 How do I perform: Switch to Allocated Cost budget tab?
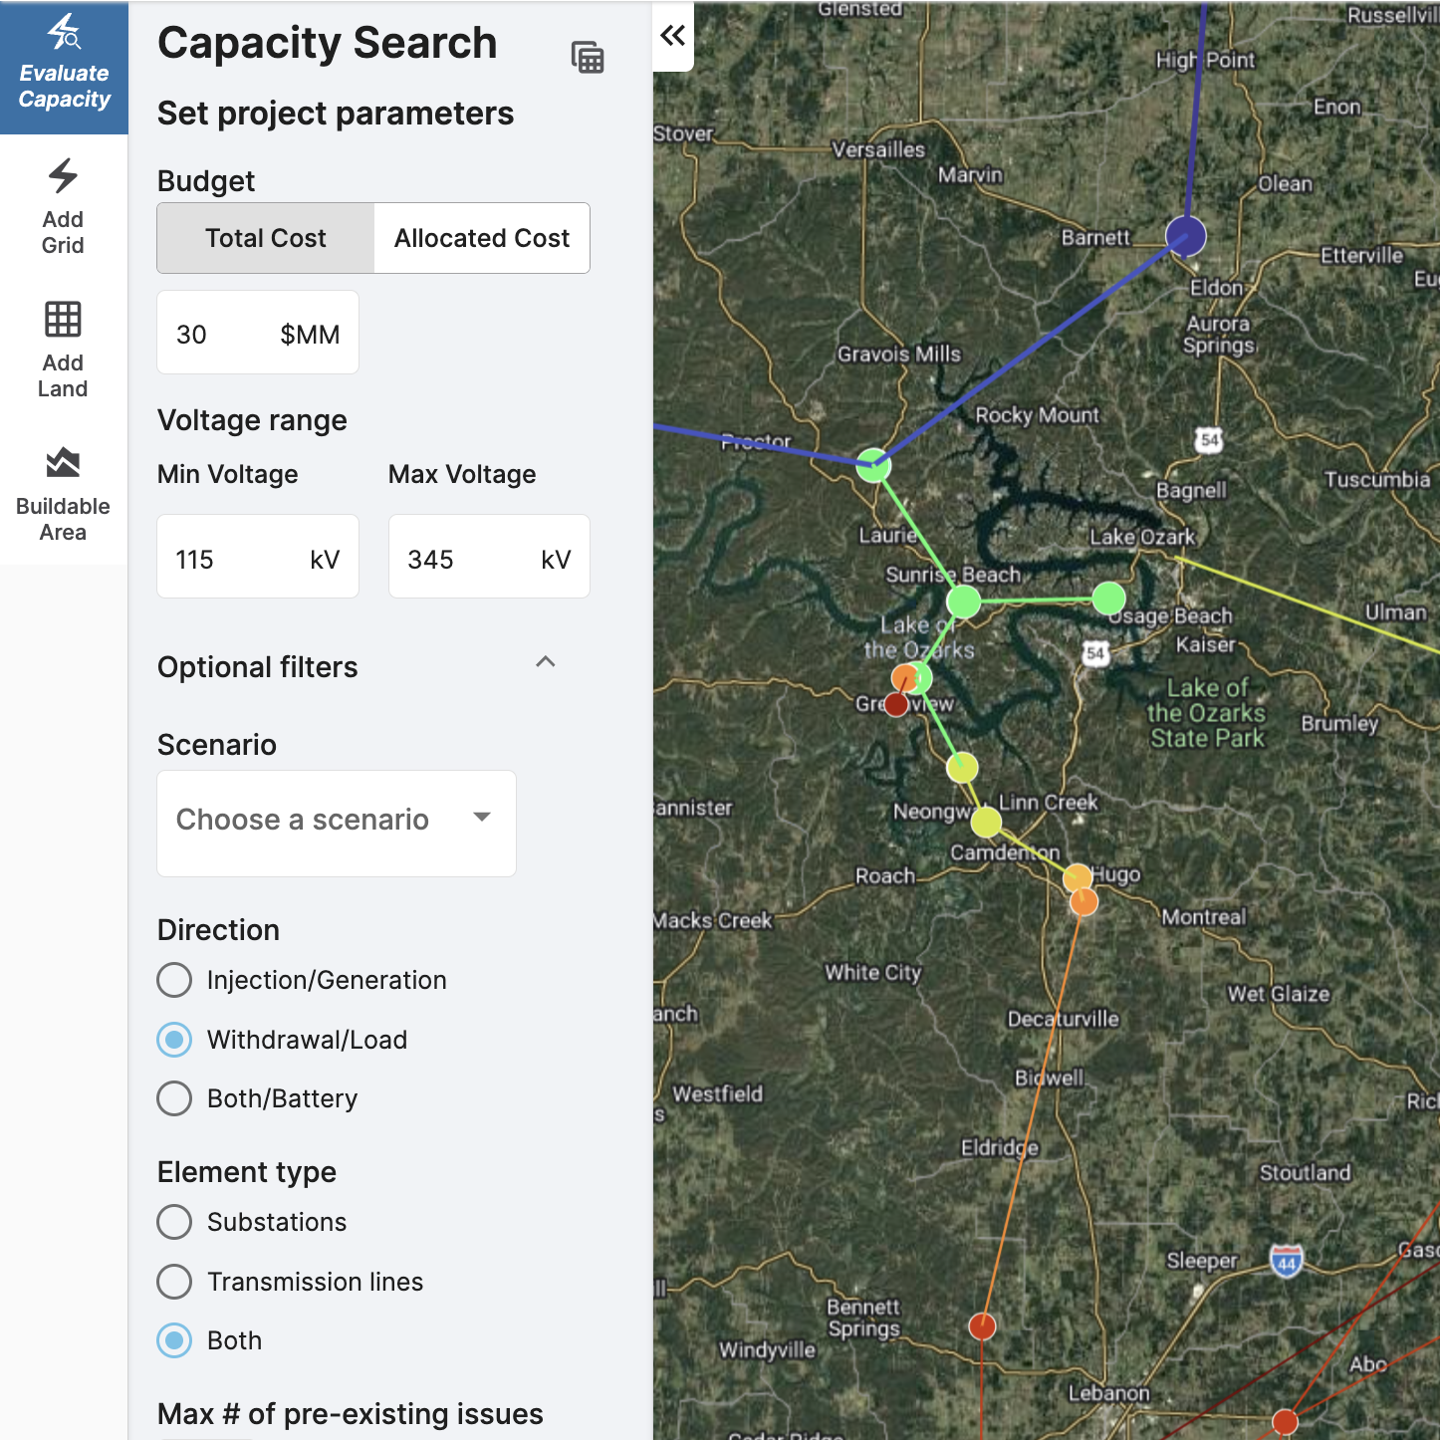click(x=482, y=238)
